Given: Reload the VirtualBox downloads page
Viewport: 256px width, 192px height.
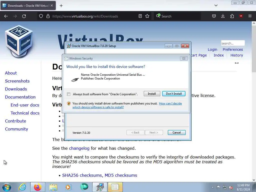Looking at the screenshot, I should [24, 16].
